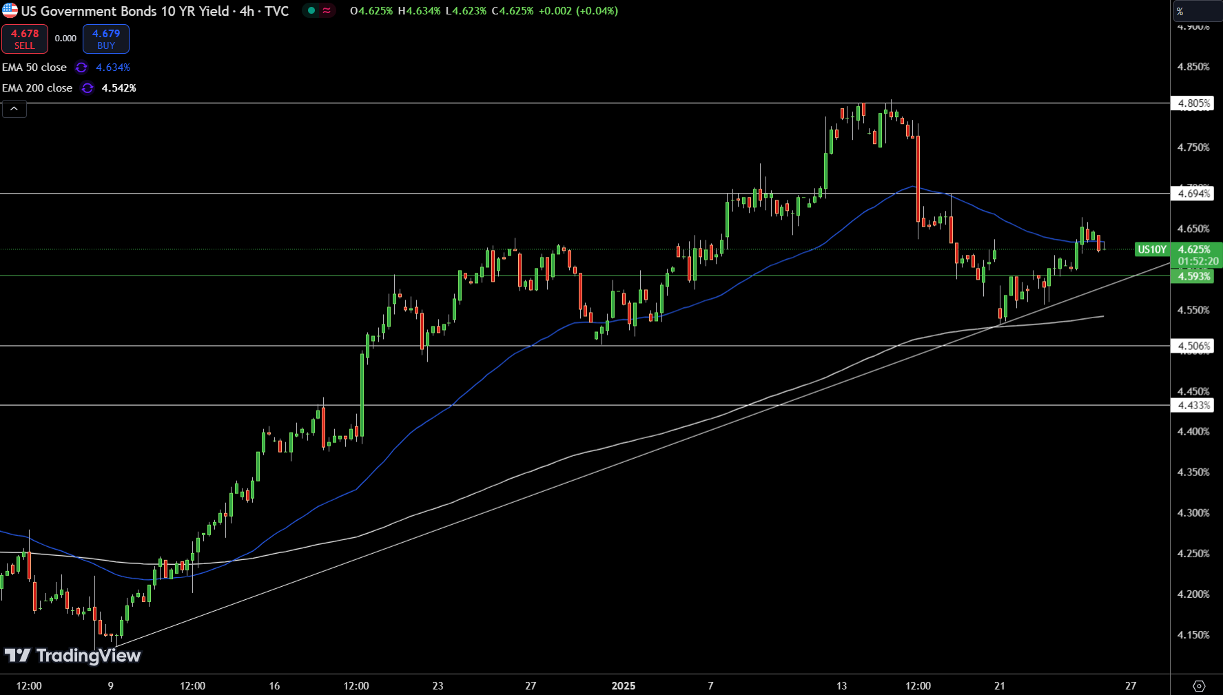Click the 4.694% horizontal line price label
1223x695 pixels.
[1193, 194]
